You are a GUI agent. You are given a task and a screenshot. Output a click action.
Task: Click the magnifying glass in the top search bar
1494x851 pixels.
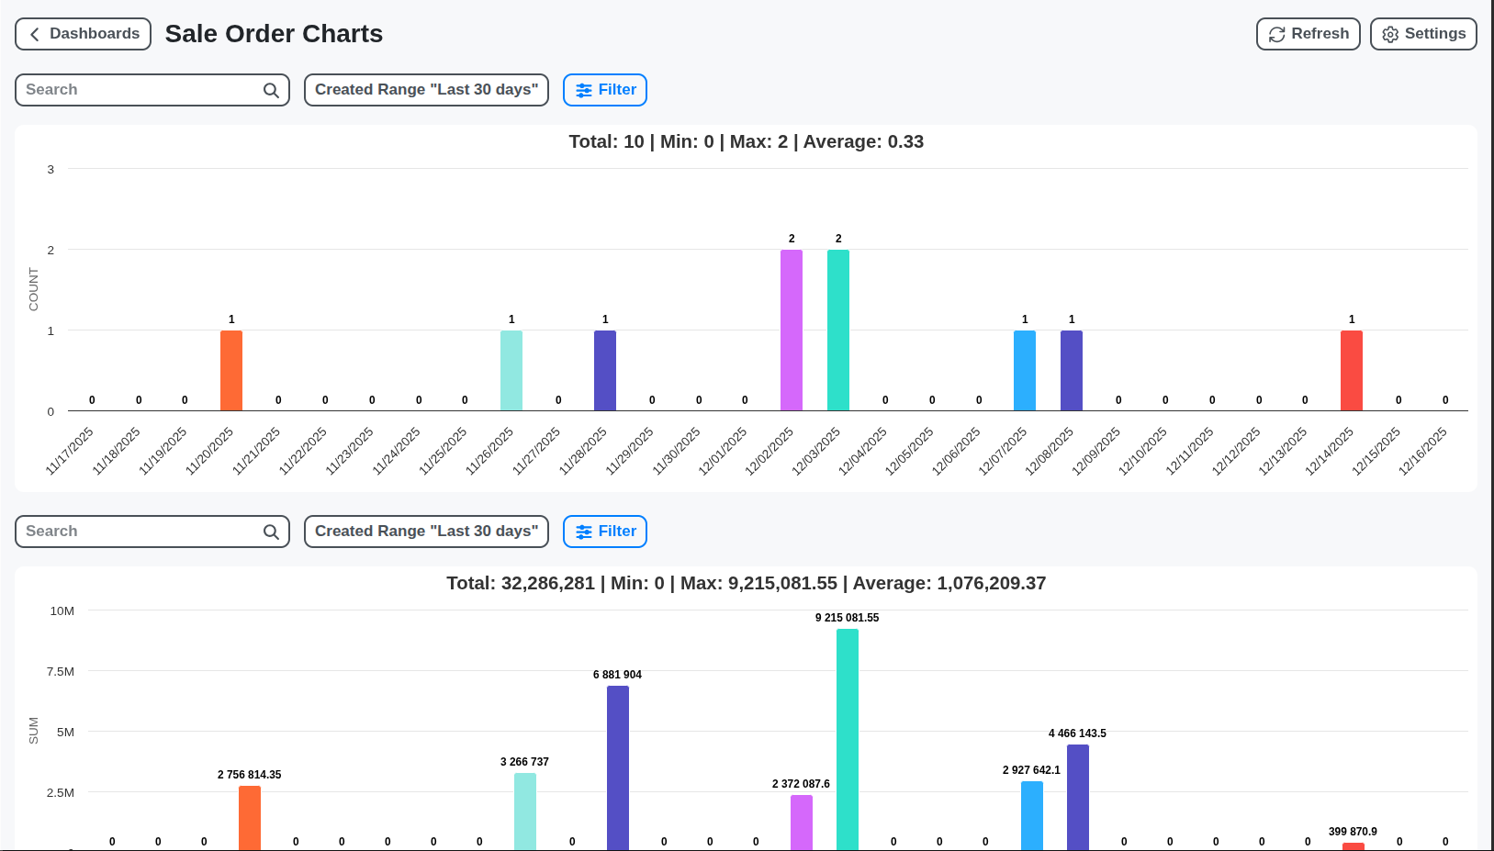click(x=270, y=90)
